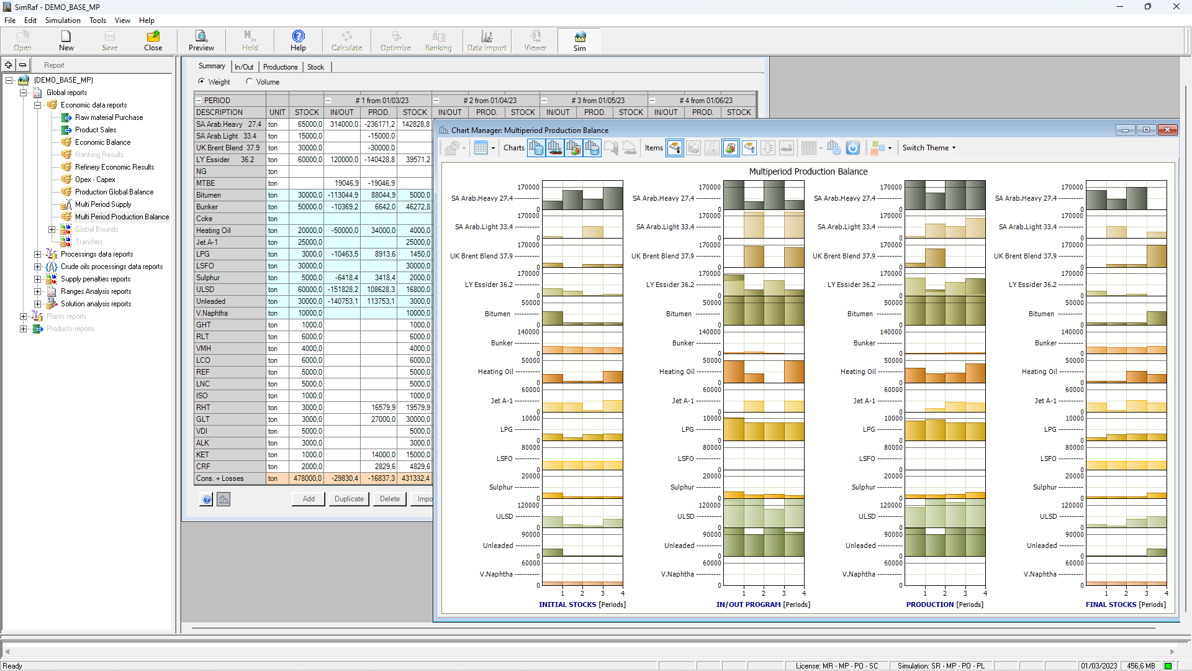The height and width of the screenshot is (671, 1192).
Task: Open the Switch Theme dropdown
Action: click(x=929, y=148)
